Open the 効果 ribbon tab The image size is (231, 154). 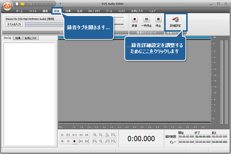pyautogui.click(x=68, y=11)
